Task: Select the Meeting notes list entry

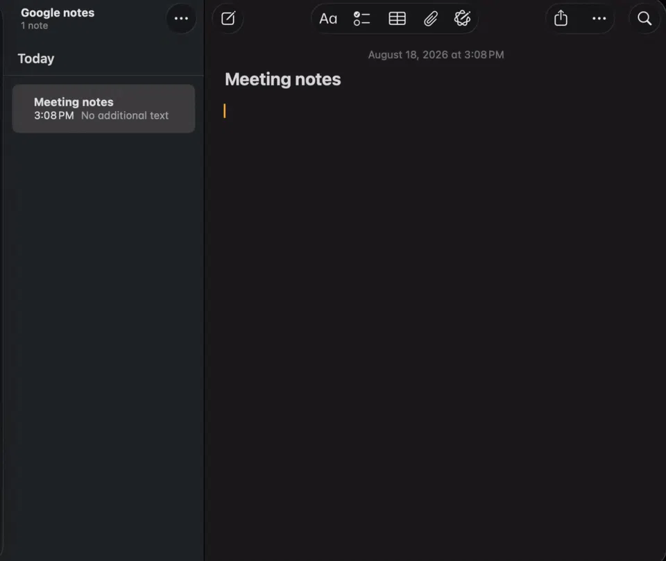Action: pyautogui.click(x=103, y=108)
